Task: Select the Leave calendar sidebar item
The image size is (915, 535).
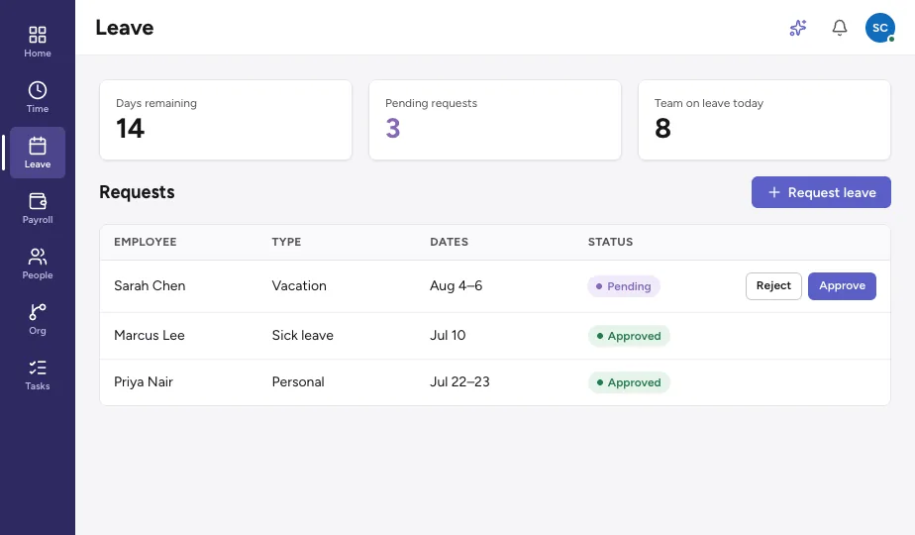Action: [x=38, y=153]
